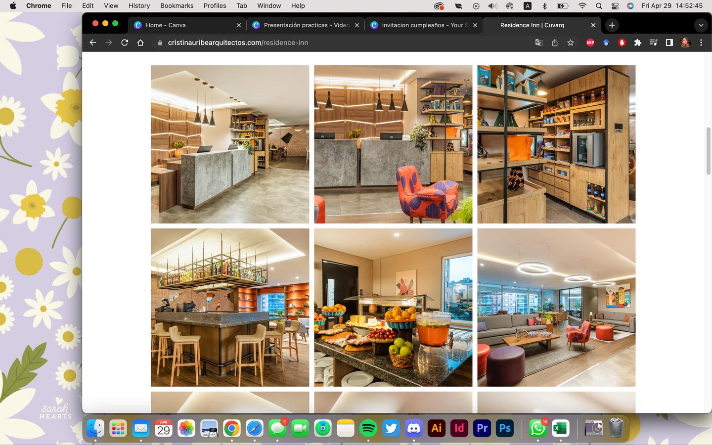Launch Adobe Photoshop from the dock
Screen dimensions: 712x445
505,428
